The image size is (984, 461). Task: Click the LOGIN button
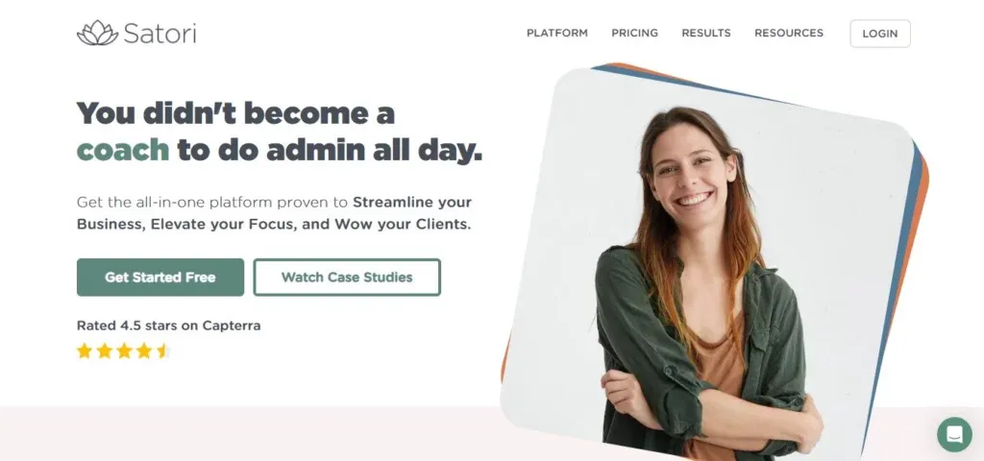pyautogui.click(x=880, y=34)
